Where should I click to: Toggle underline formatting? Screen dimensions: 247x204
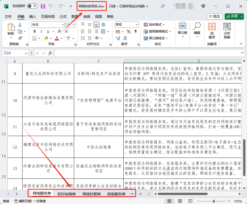48,31
